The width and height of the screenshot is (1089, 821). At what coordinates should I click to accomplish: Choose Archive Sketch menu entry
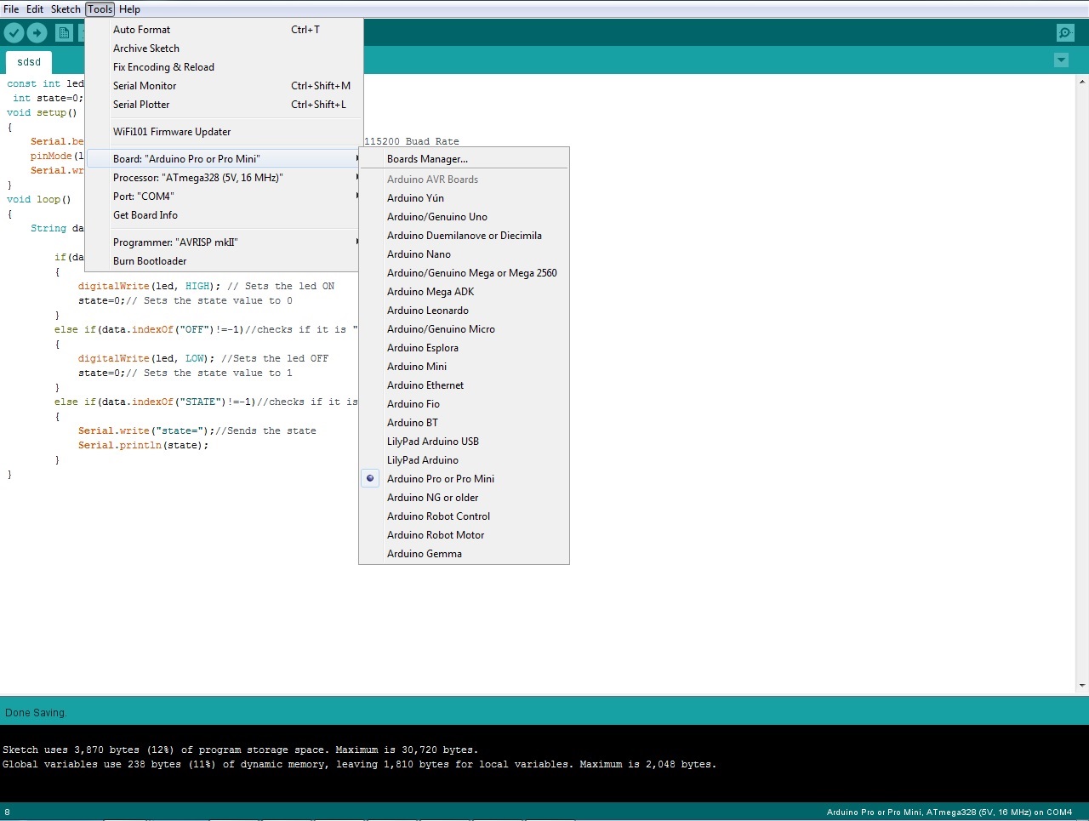point(225,48)
